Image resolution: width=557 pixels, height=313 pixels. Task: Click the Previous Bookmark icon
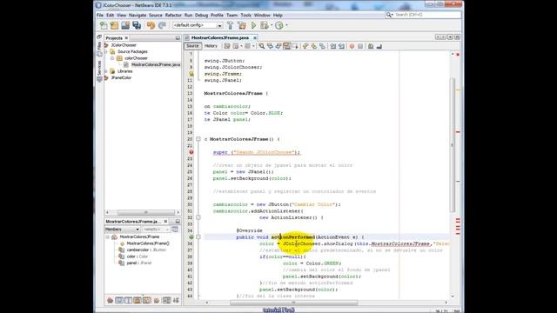pos(305,46)
